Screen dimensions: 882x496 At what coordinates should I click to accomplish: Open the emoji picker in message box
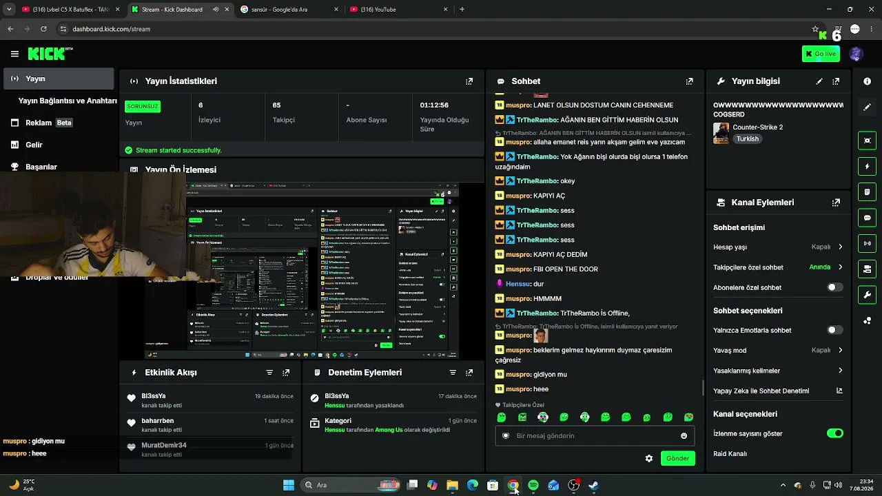coord(684,436)
